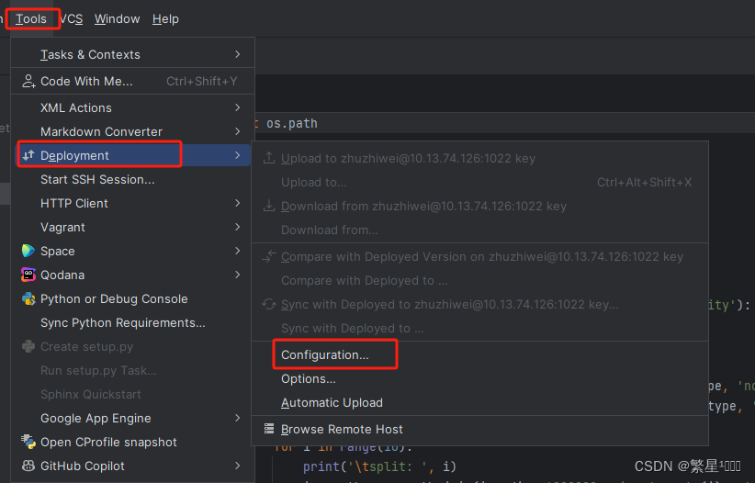Choose Upload to... entry
This screenshot has width=755, height=483.
click(479, 182)
